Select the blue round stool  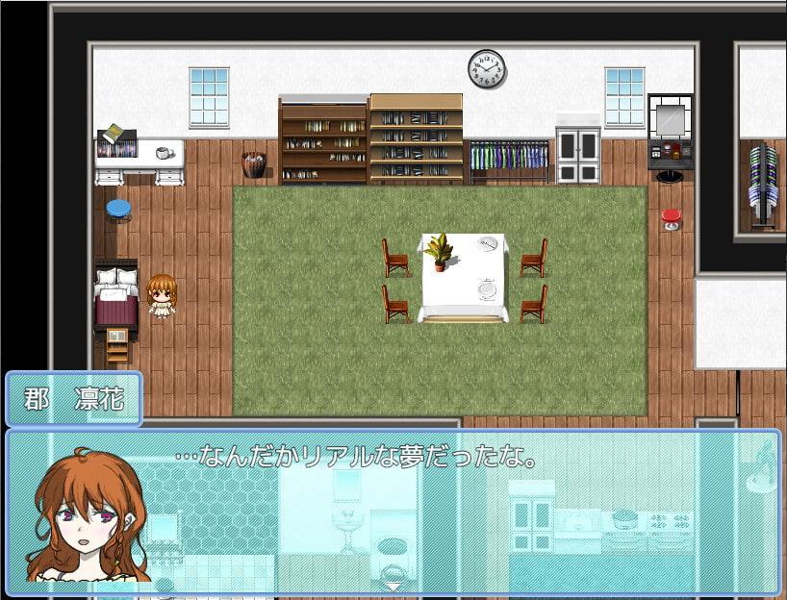click(x=118, y=209)
